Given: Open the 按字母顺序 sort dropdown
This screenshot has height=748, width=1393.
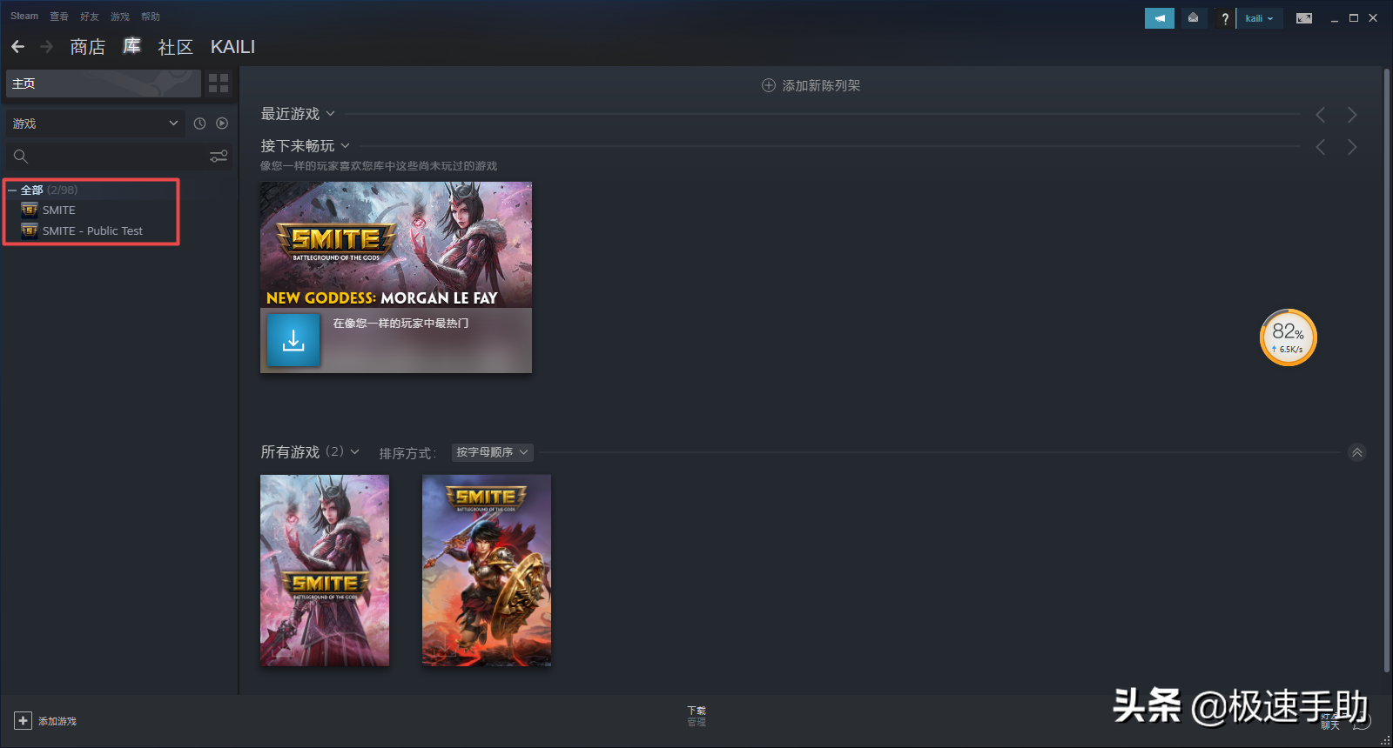Looking at the screenshot, I should 492,452.
